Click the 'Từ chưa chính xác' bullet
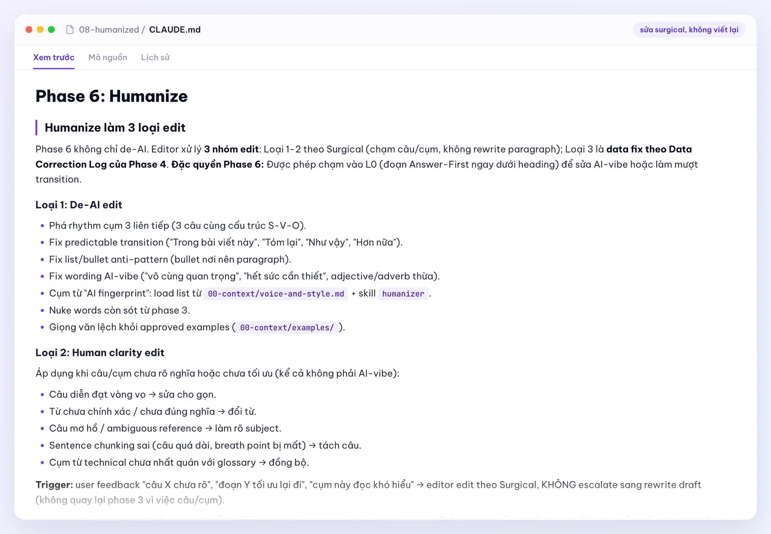This screenshot has width=771, height=534. click(153, 412)
